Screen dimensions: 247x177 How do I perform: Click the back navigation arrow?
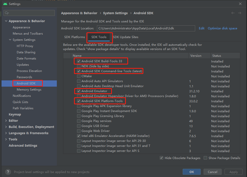coord(233,13)
